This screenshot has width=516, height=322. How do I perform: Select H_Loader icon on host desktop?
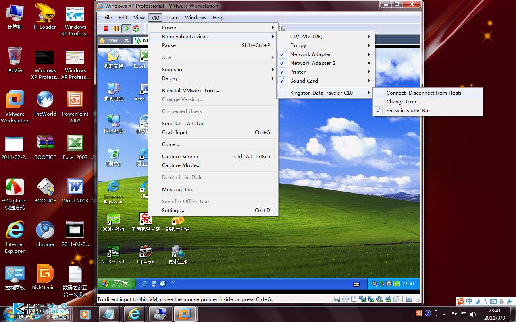(x=45, y=17)
